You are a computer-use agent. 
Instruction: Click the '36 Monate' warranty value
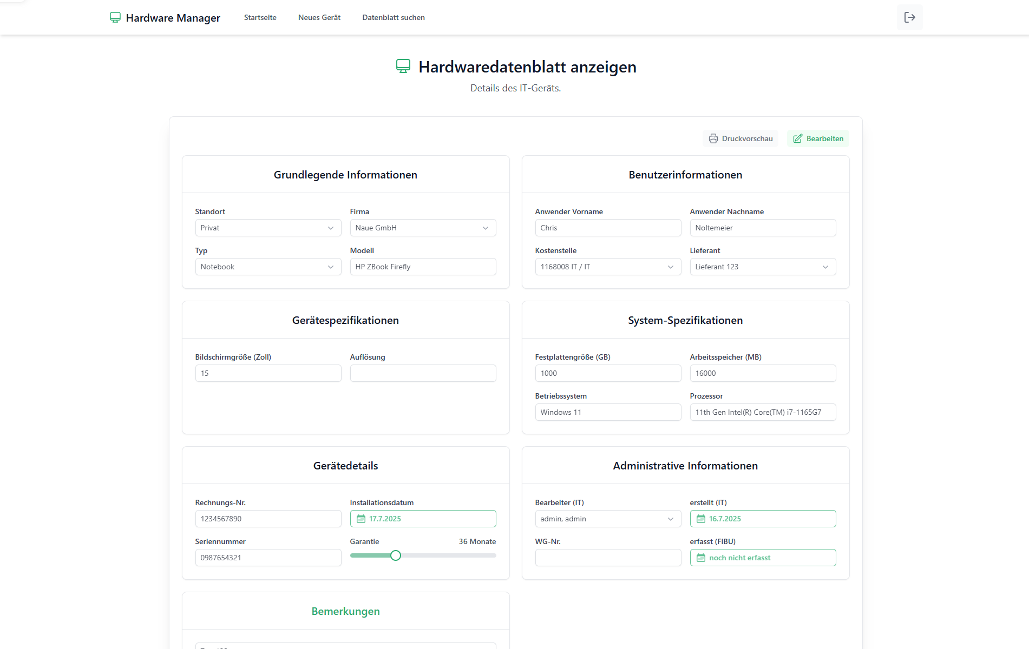pyautogui.click(x=477, y=541)
